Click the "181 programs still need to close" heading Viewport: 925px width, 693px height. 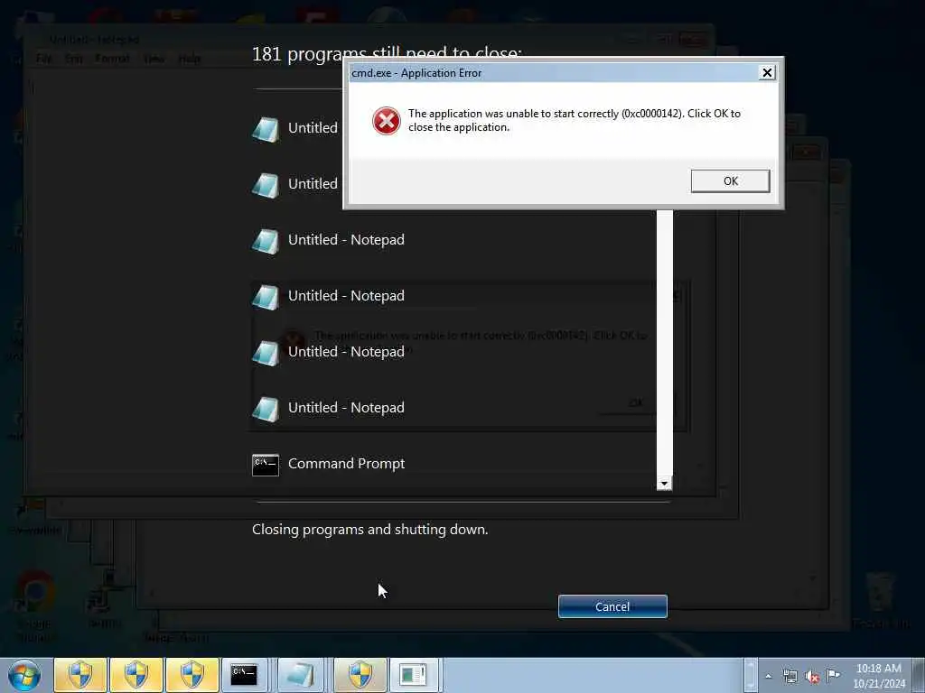(x=387, y=54)
